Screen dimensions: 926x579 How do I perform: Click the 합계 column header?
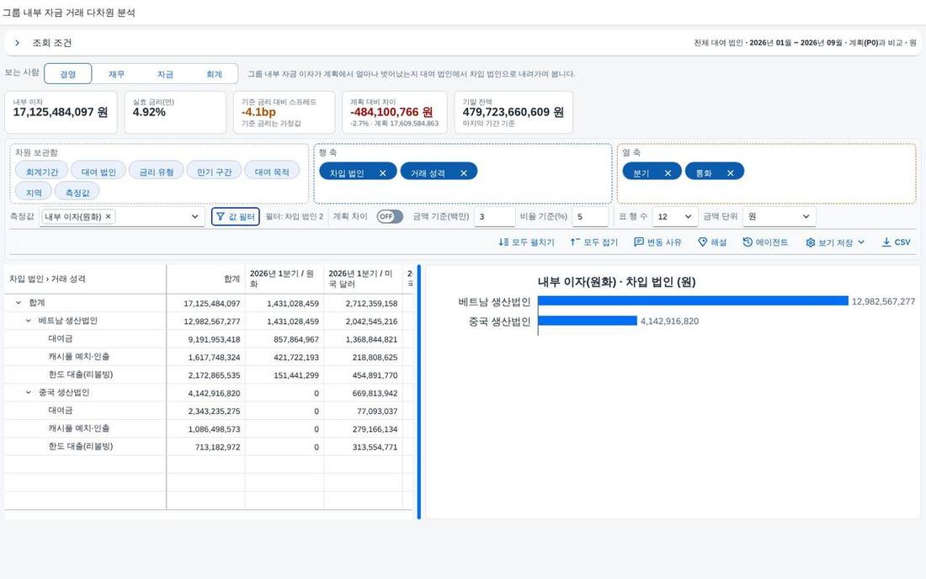click(205, 279)
